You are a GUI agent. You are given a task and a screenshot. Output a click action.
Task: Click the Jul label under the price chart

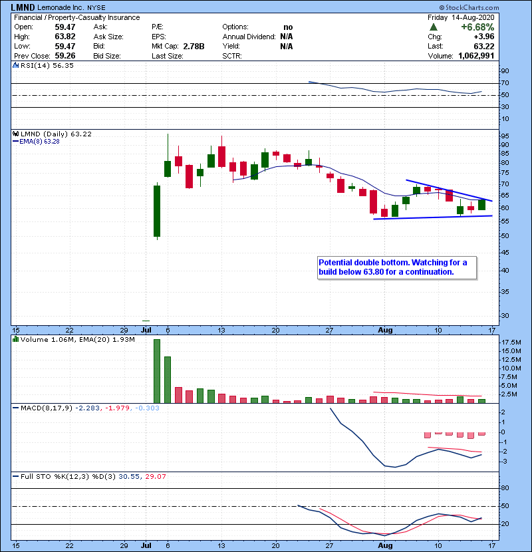(x=146, y=331)
